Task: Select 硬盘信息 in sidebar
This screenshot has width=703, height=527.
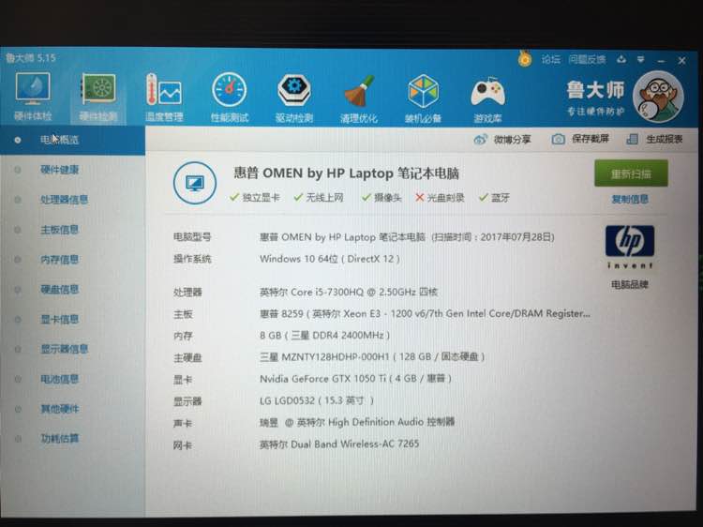Action: click(x=60, y=290)
